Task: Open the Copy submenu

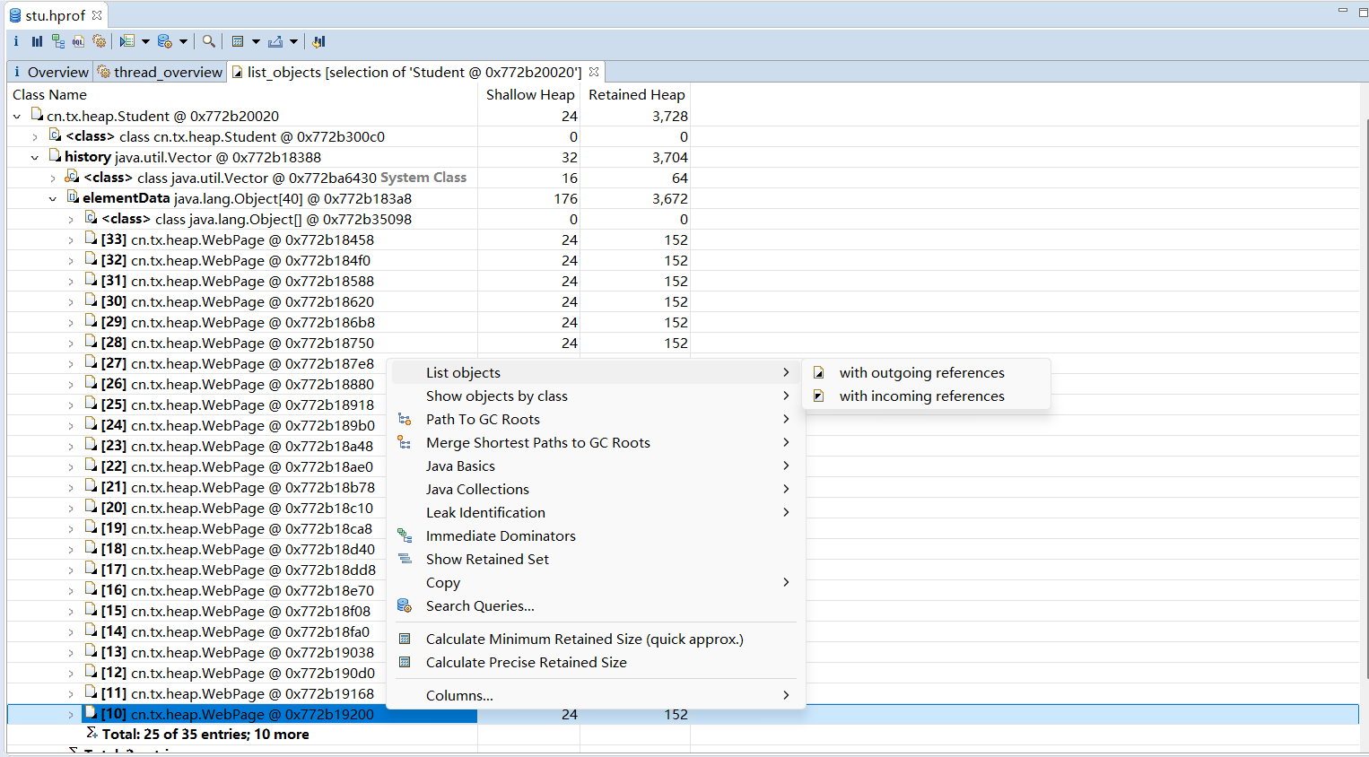Action: [596, 582]
